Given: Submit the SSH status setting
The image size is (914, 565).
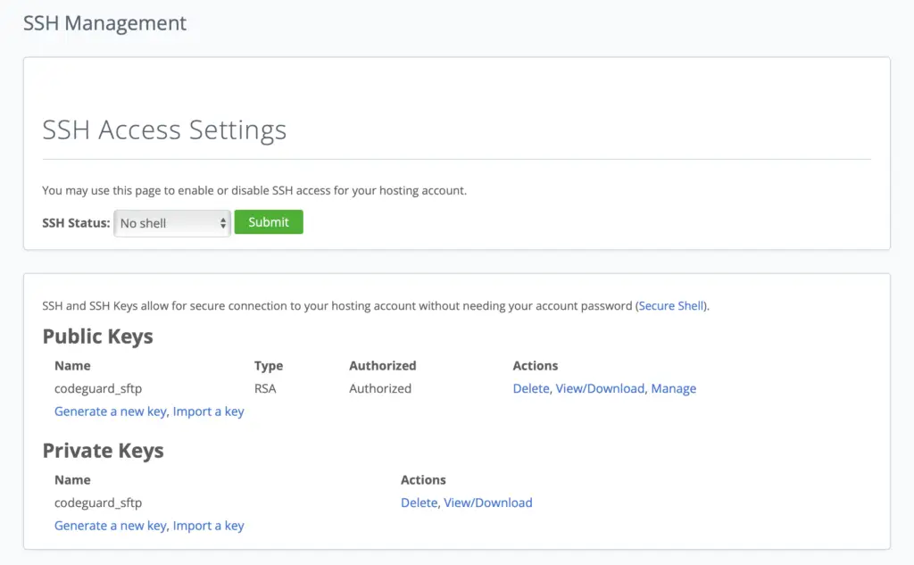Looking at the screenshot, I should coord(269,222).
